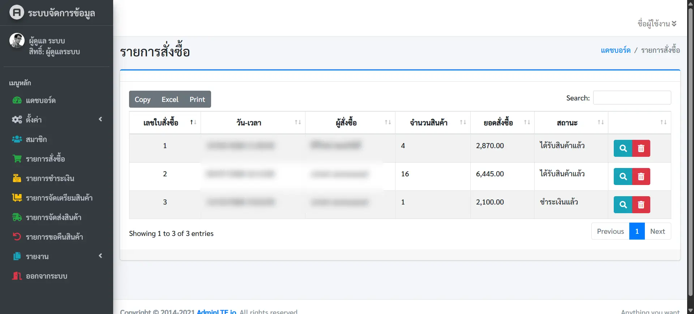Click the Search input field
The width and height of the screenshot is (694, 314).
click(632, 98)
